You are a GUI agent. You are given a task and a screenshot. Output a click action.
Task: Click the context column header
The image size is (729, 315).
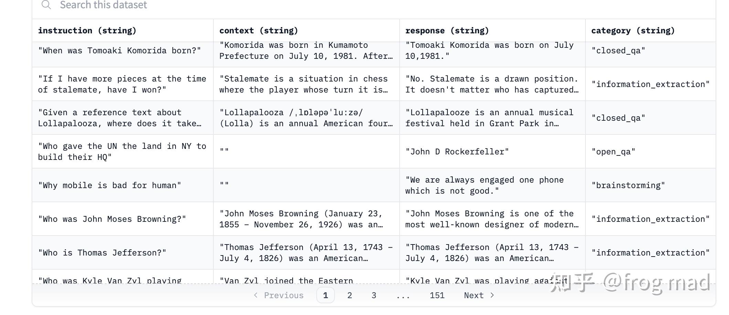258,31
